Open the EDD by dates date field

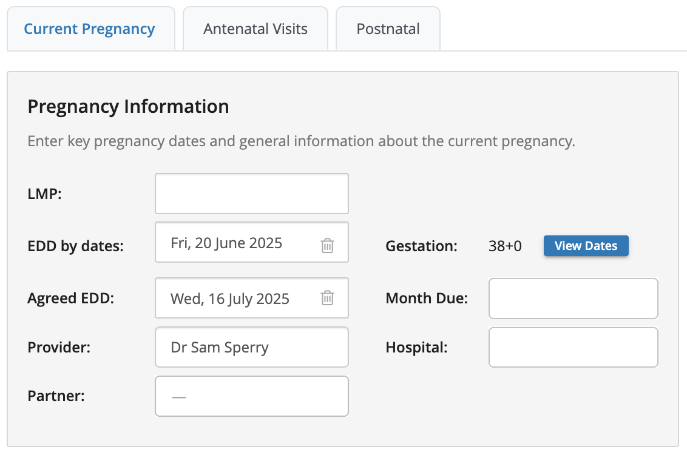237,243
